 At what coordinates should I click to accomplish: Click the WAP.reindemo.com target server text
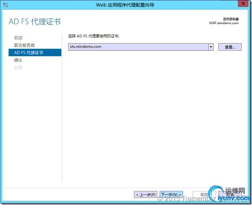pyautogui.click(x=224, y=23)
